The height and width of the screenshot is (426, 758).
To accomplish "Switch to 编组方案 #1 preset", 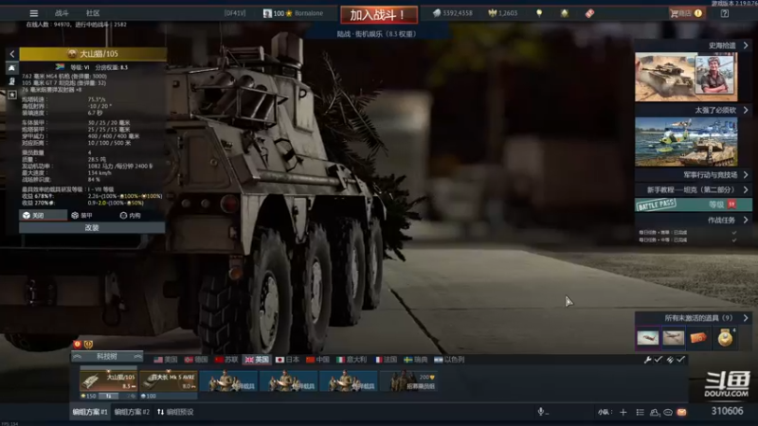I will tap(90, 412).
